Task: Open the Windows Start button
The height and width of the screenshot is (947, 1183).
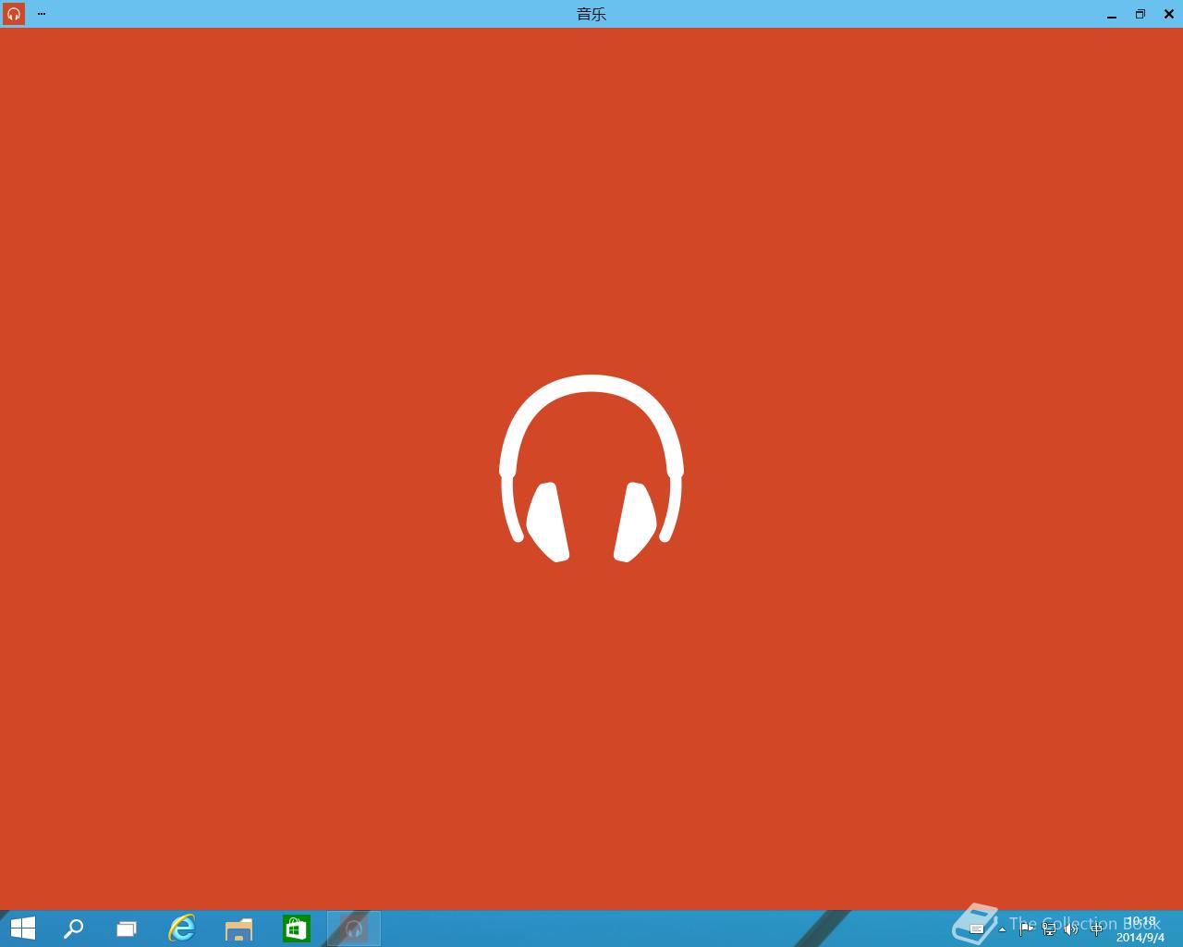Action: (x=22, y=929)
